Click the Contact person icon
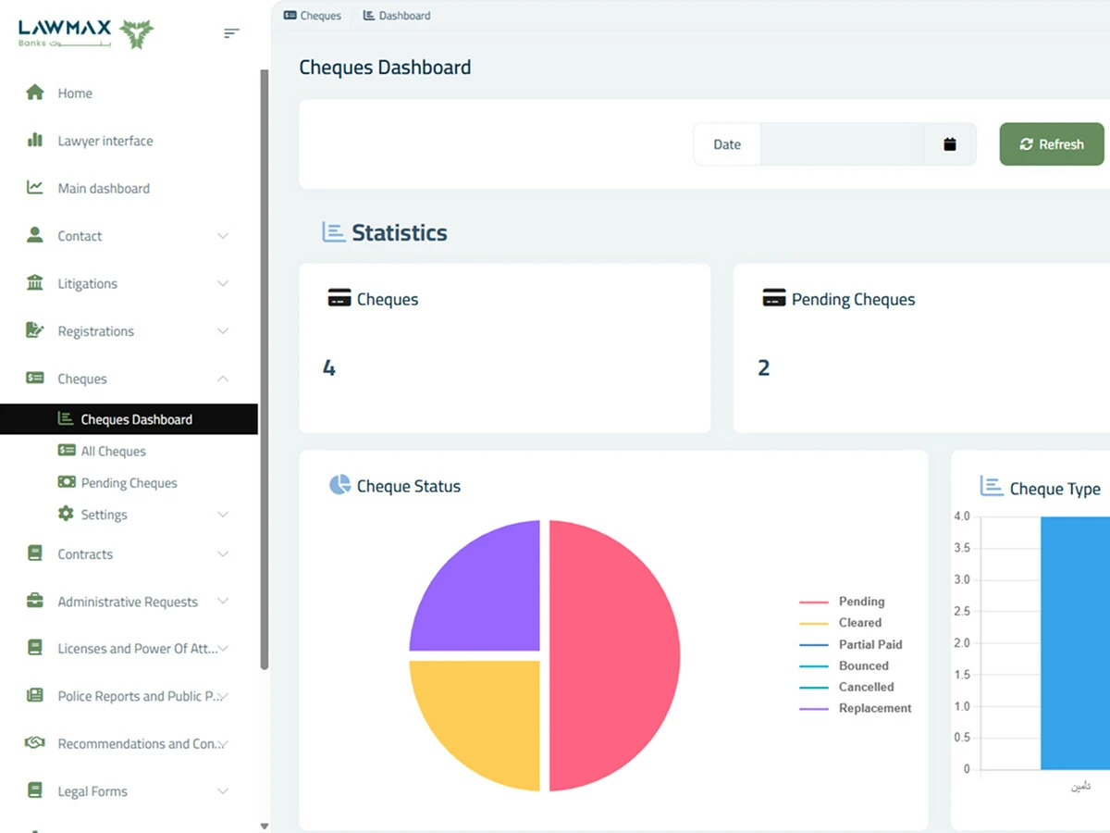 coord(35,235)
